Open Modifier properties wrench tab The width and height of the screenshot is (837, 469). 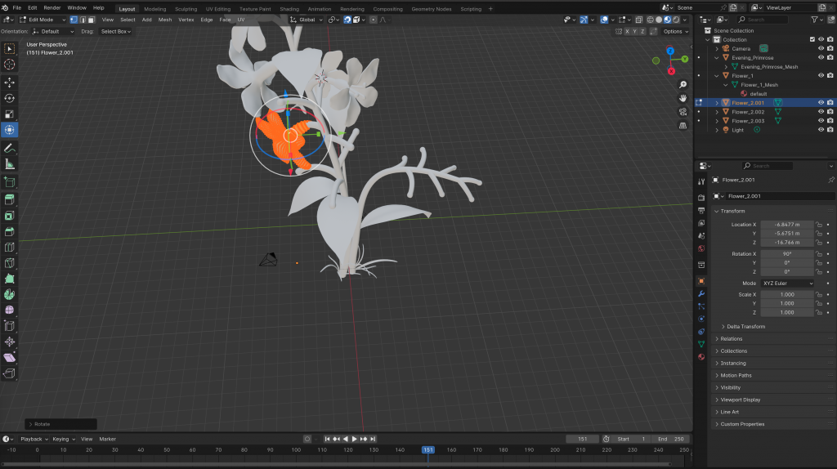(x=701, y=294)
